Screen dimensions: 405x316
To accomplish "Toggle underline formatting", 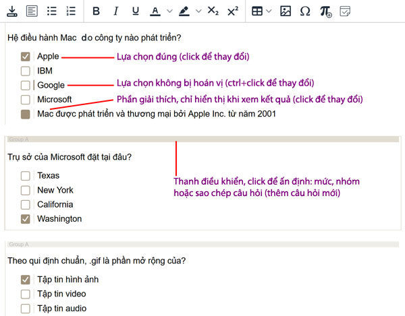I will pyautogui.click(x=136, y=11).
